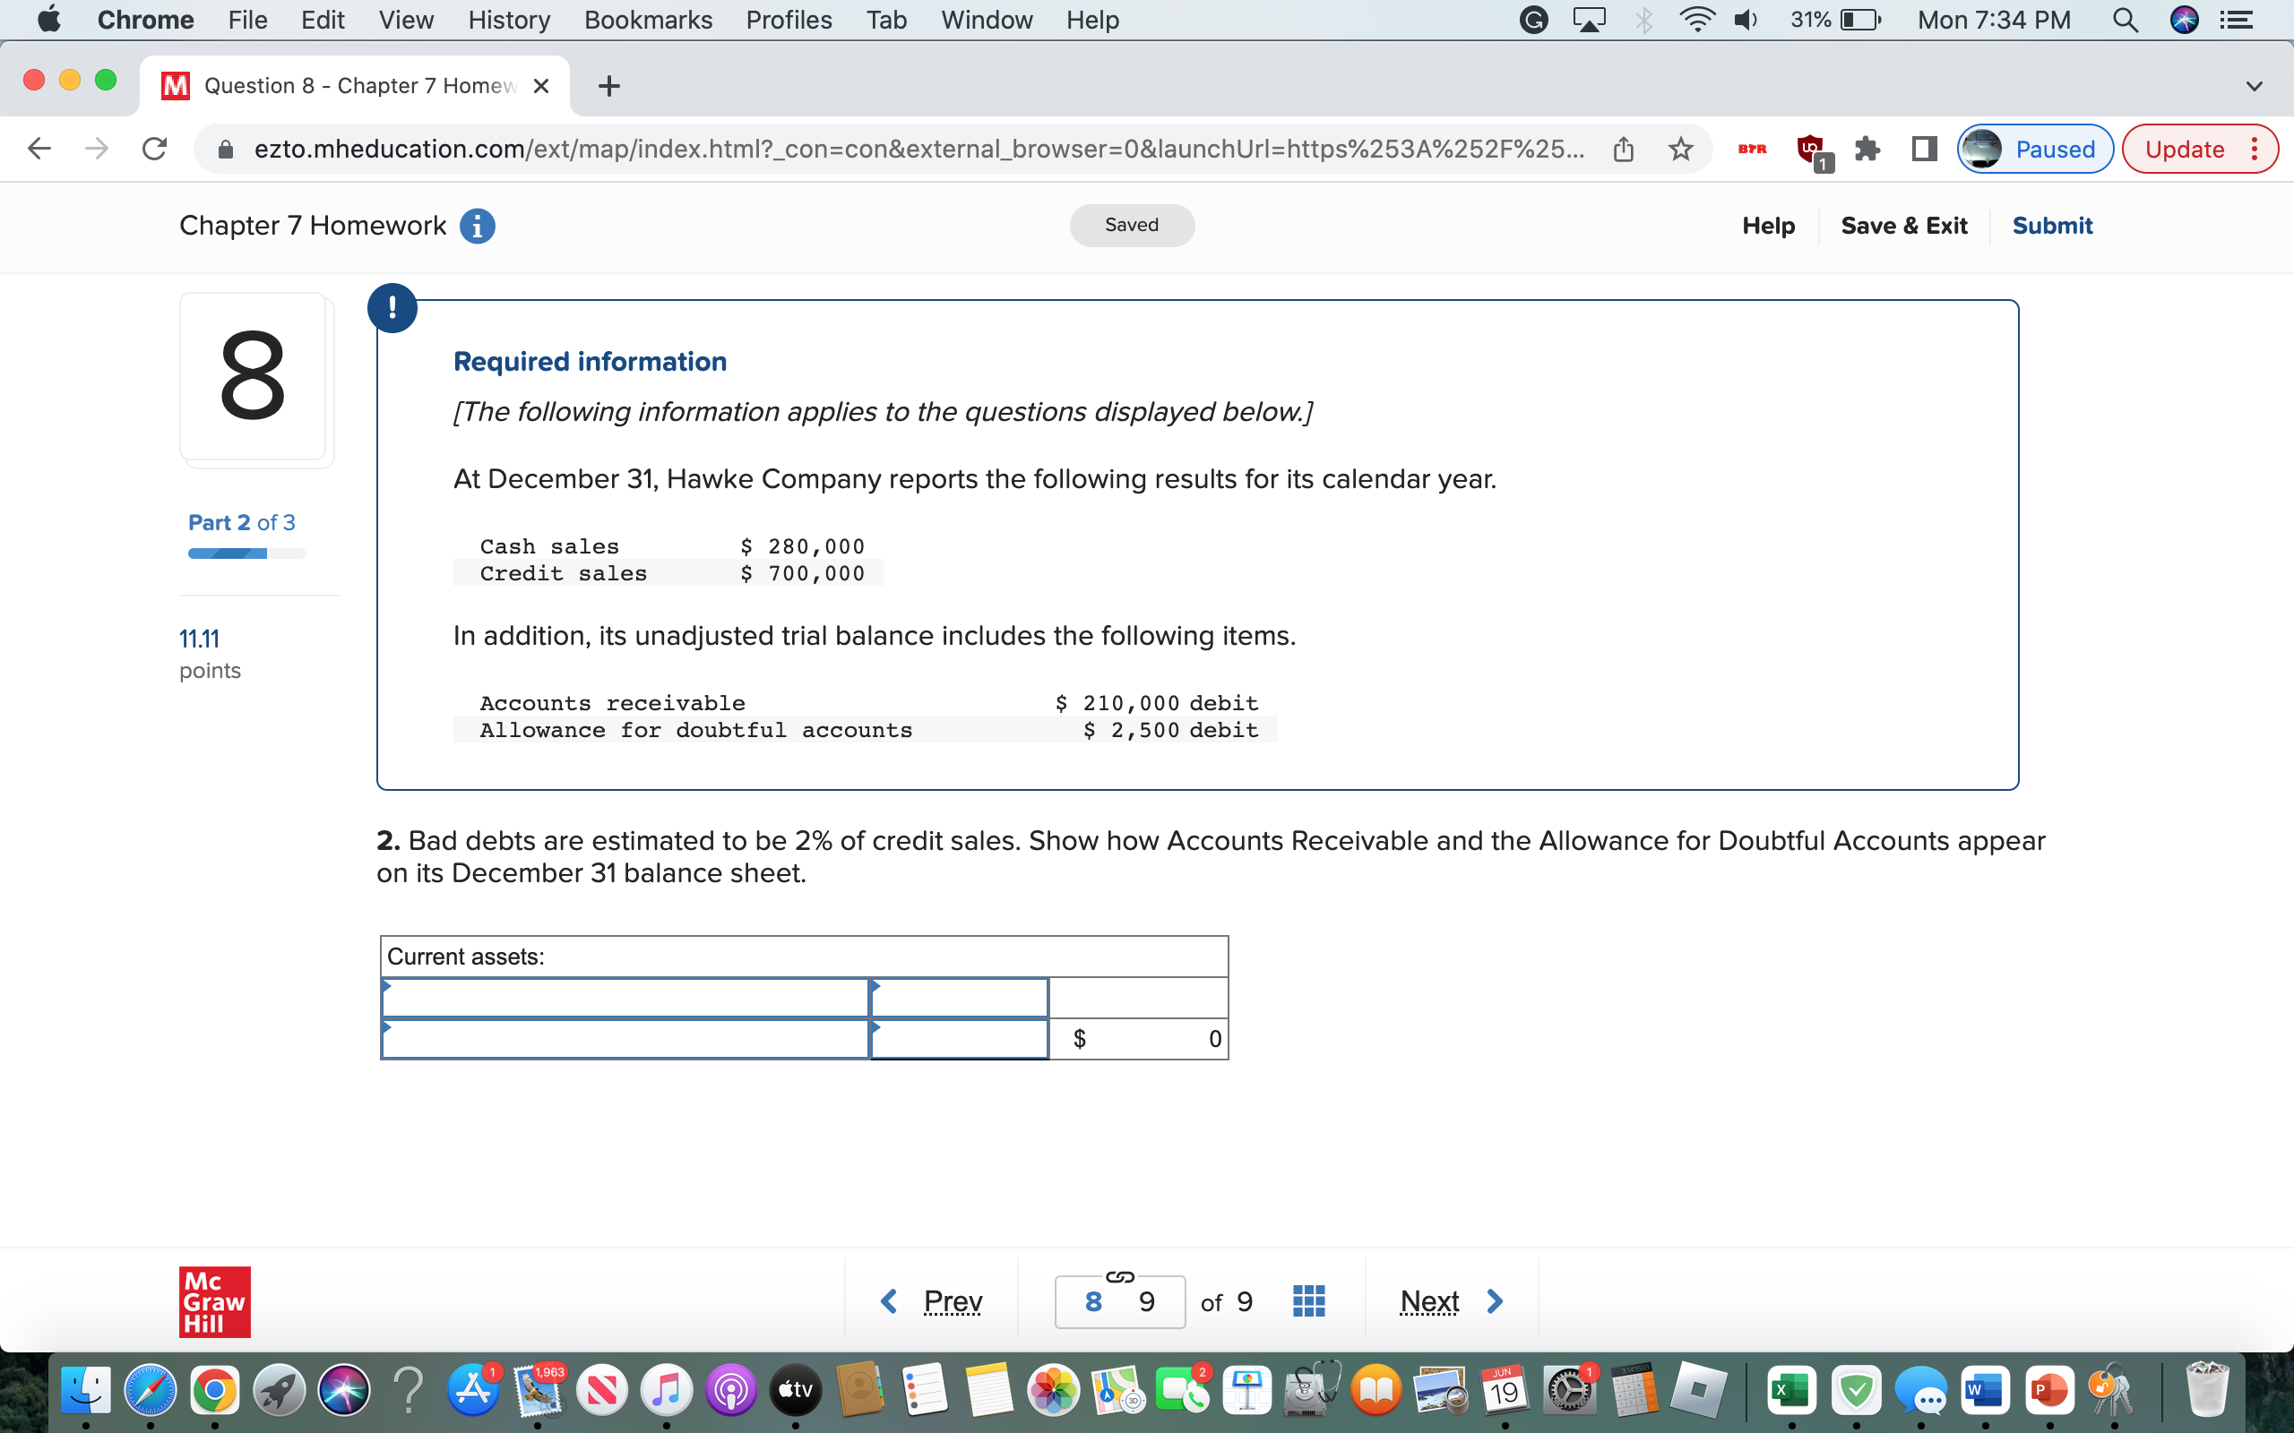This screenshot has height=1433, width=2294.
Task: Click the Submit link
Action: click(x=2052, y=226)
